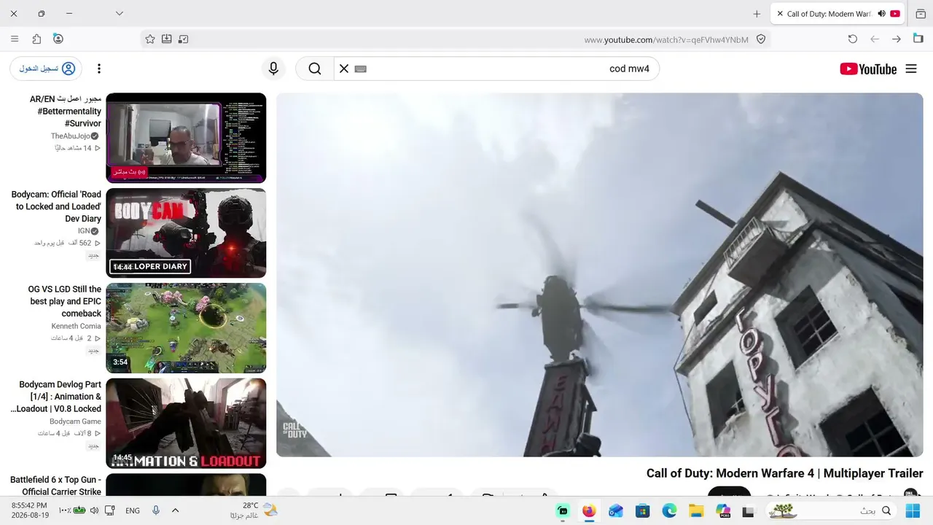Visit the Bodycam Game channel name
Screen dimensions: 933x525
[x=75, y=421]
